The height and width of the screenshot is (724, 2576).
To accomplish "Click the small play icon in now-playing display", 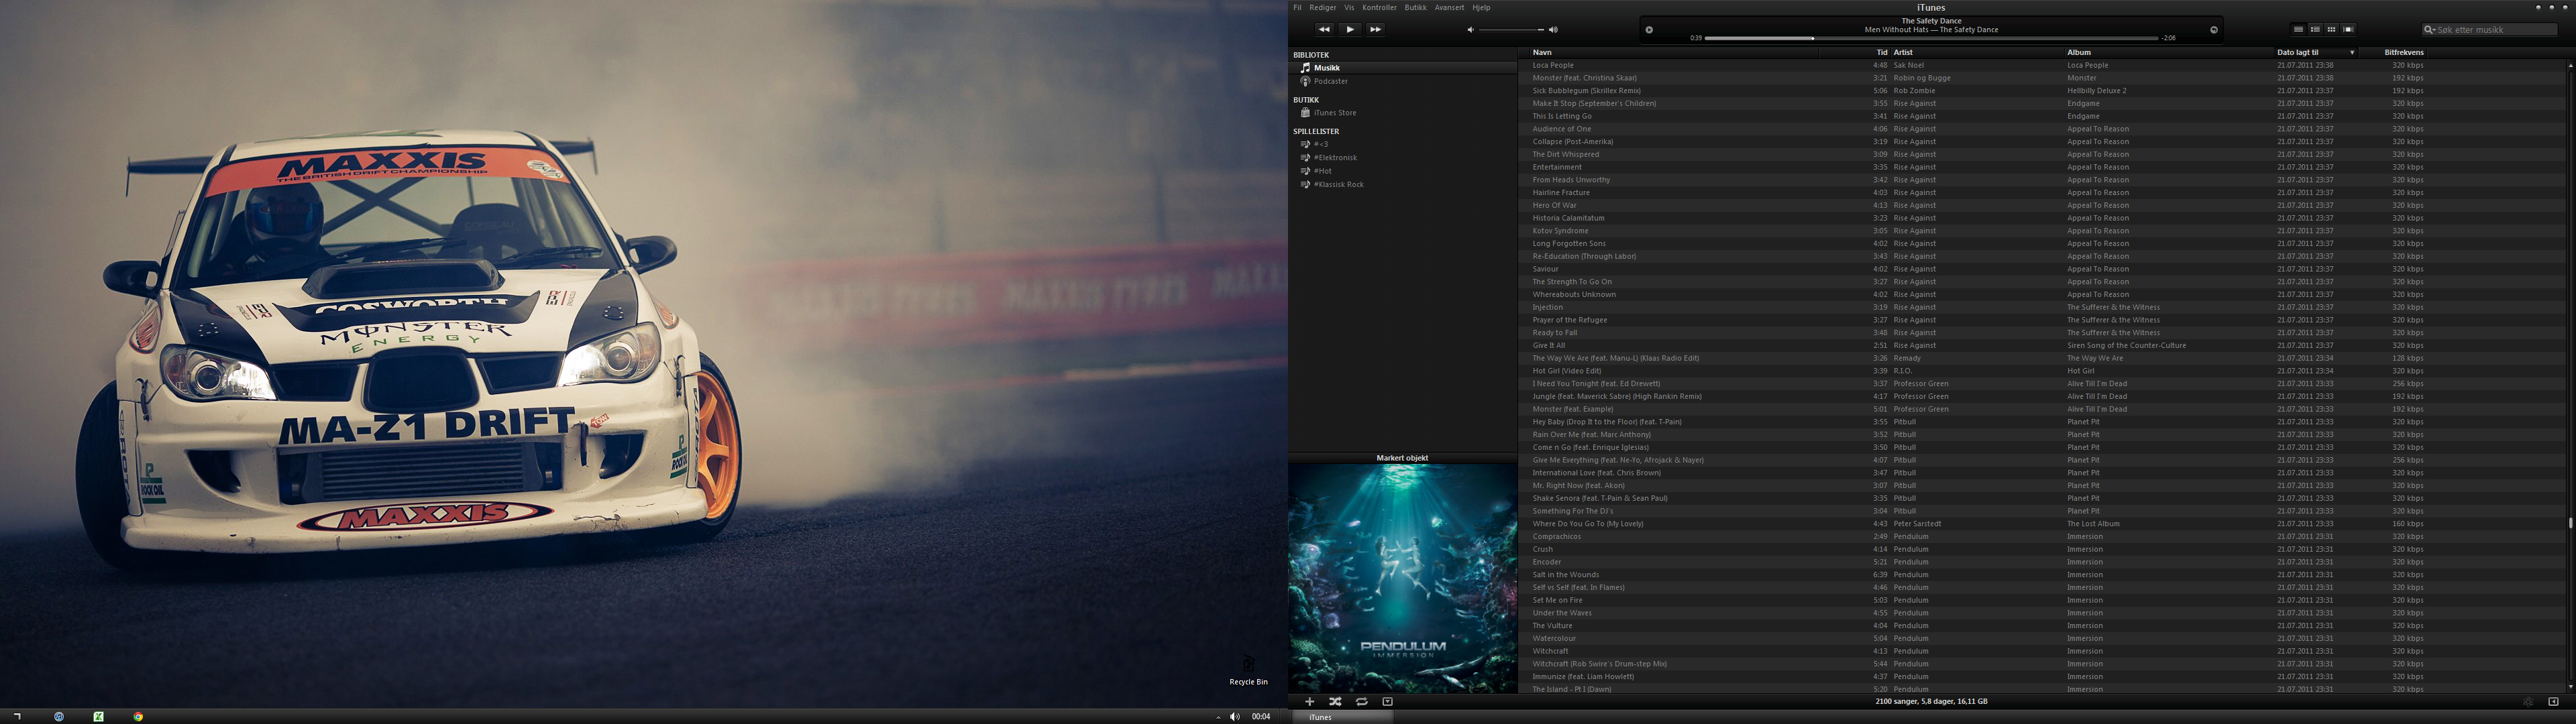I will pos(1649,30).
